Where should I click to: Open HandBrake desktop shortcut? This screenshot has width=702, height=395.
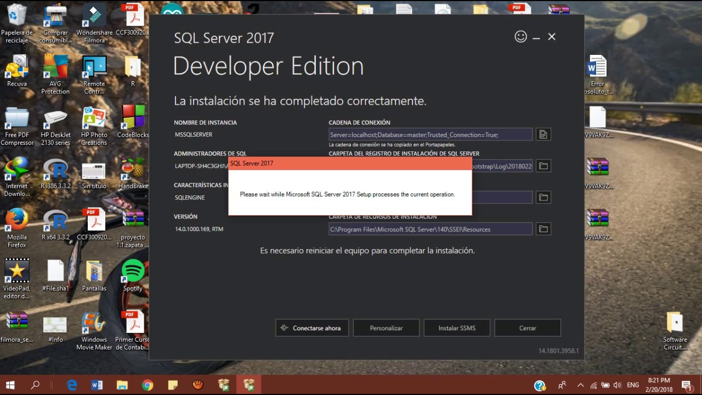pos(133,174)
